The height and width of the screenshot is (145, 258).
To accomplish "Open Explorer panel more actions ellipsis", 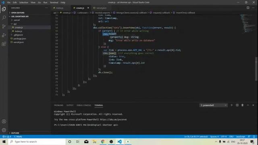I will tap(46, 8).
